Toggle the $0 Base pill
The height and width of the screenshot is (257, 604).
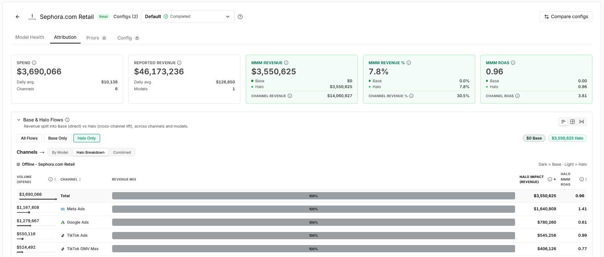(534, 138)
